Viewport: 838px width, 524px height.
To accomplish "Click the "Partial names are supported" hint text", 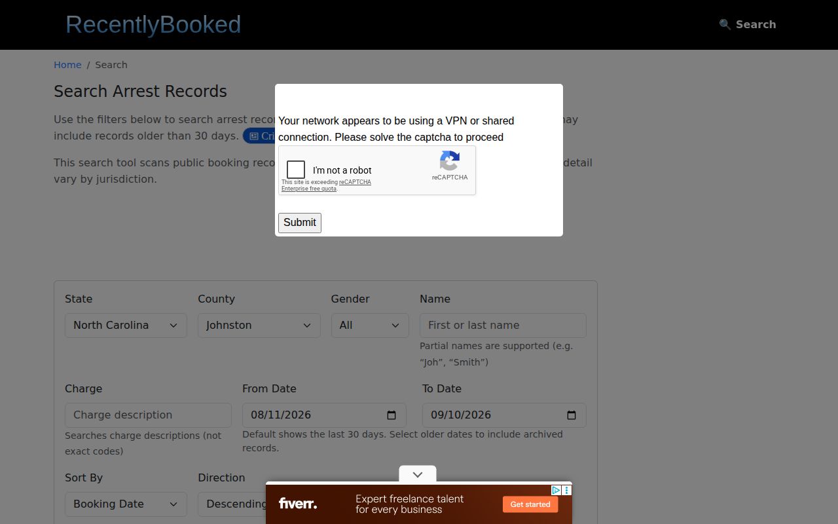I will 496,354.
